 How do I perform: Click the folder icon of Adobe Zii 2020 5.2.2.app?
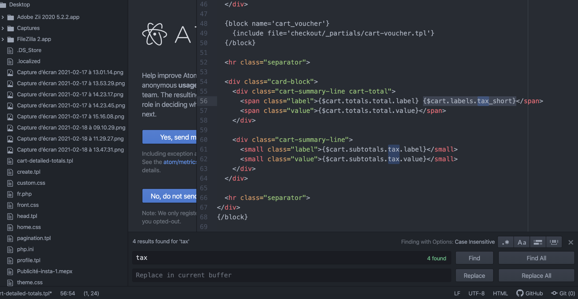(11, 17)
